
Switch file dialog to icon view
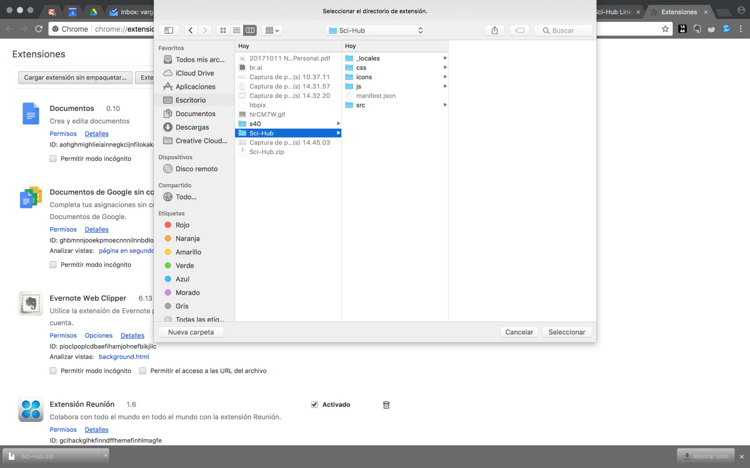[x=223, y=30]
